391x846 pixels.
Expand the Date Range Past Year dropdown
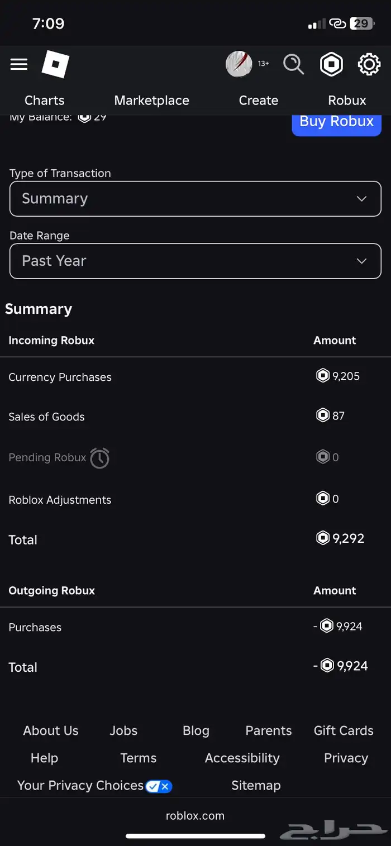tap(195, 261)
